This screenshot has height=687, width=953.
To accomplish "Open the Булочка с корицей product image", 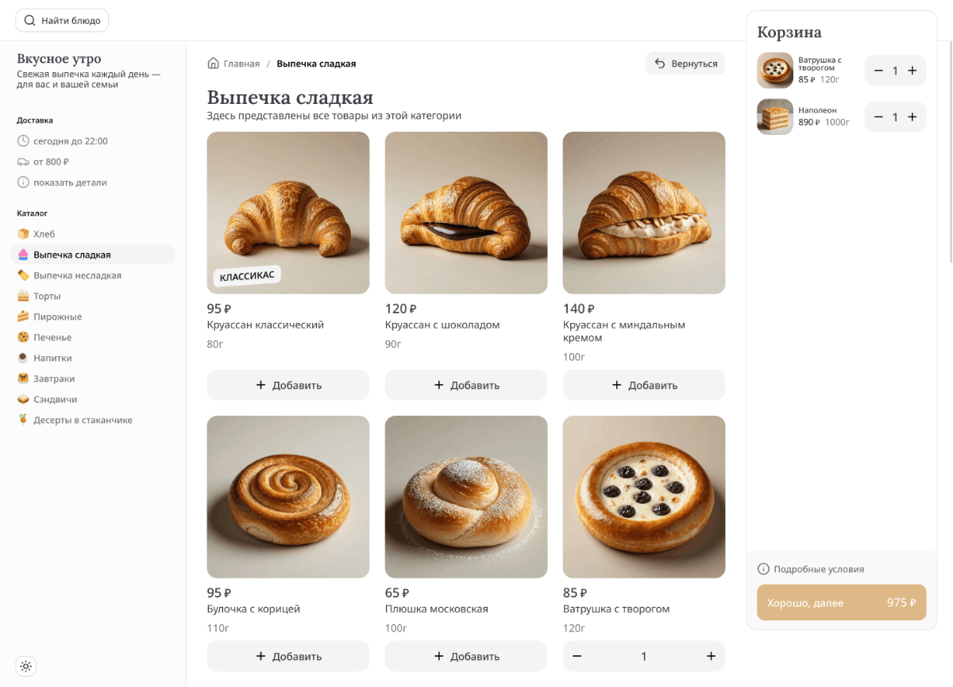I will coord(288,497).
